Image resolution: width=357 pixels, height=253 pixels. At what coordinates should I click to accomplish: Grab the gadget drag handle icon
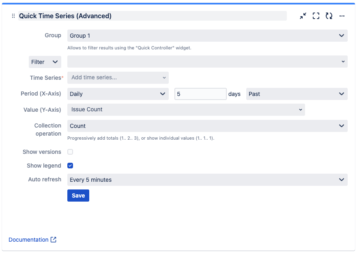(x=13, y=16)
